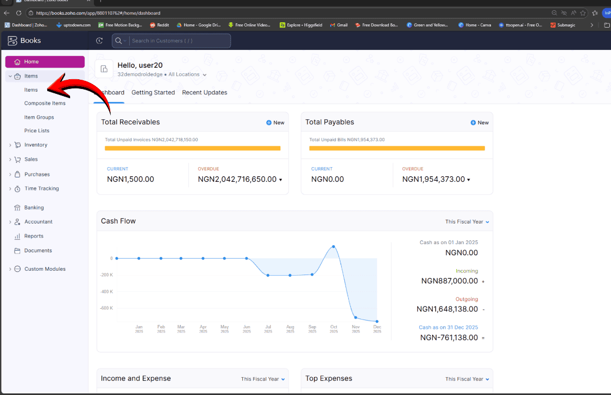Click the recent activity clock icon
The height and width of the screenshot is (395, 611).
click(99, 41)
